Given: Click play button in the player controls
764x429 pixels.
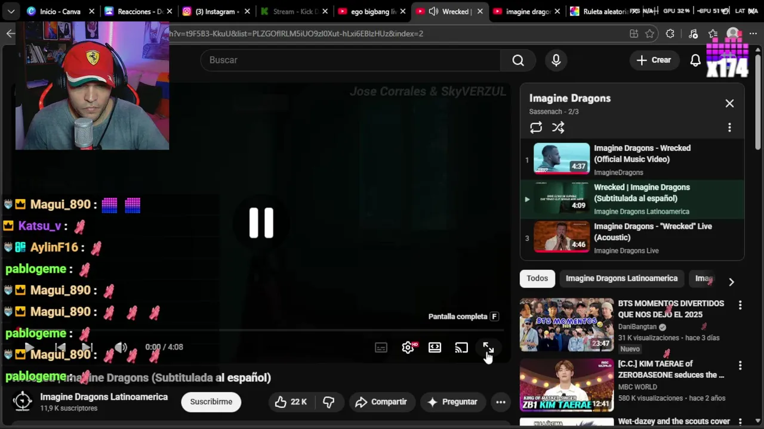Looking at the screenshot, I should [29, 347].
